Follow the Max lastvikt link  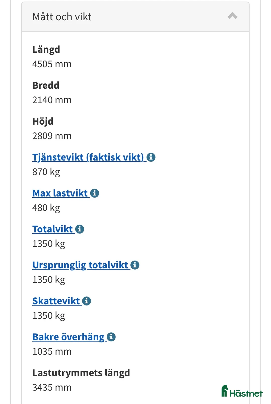60,193
